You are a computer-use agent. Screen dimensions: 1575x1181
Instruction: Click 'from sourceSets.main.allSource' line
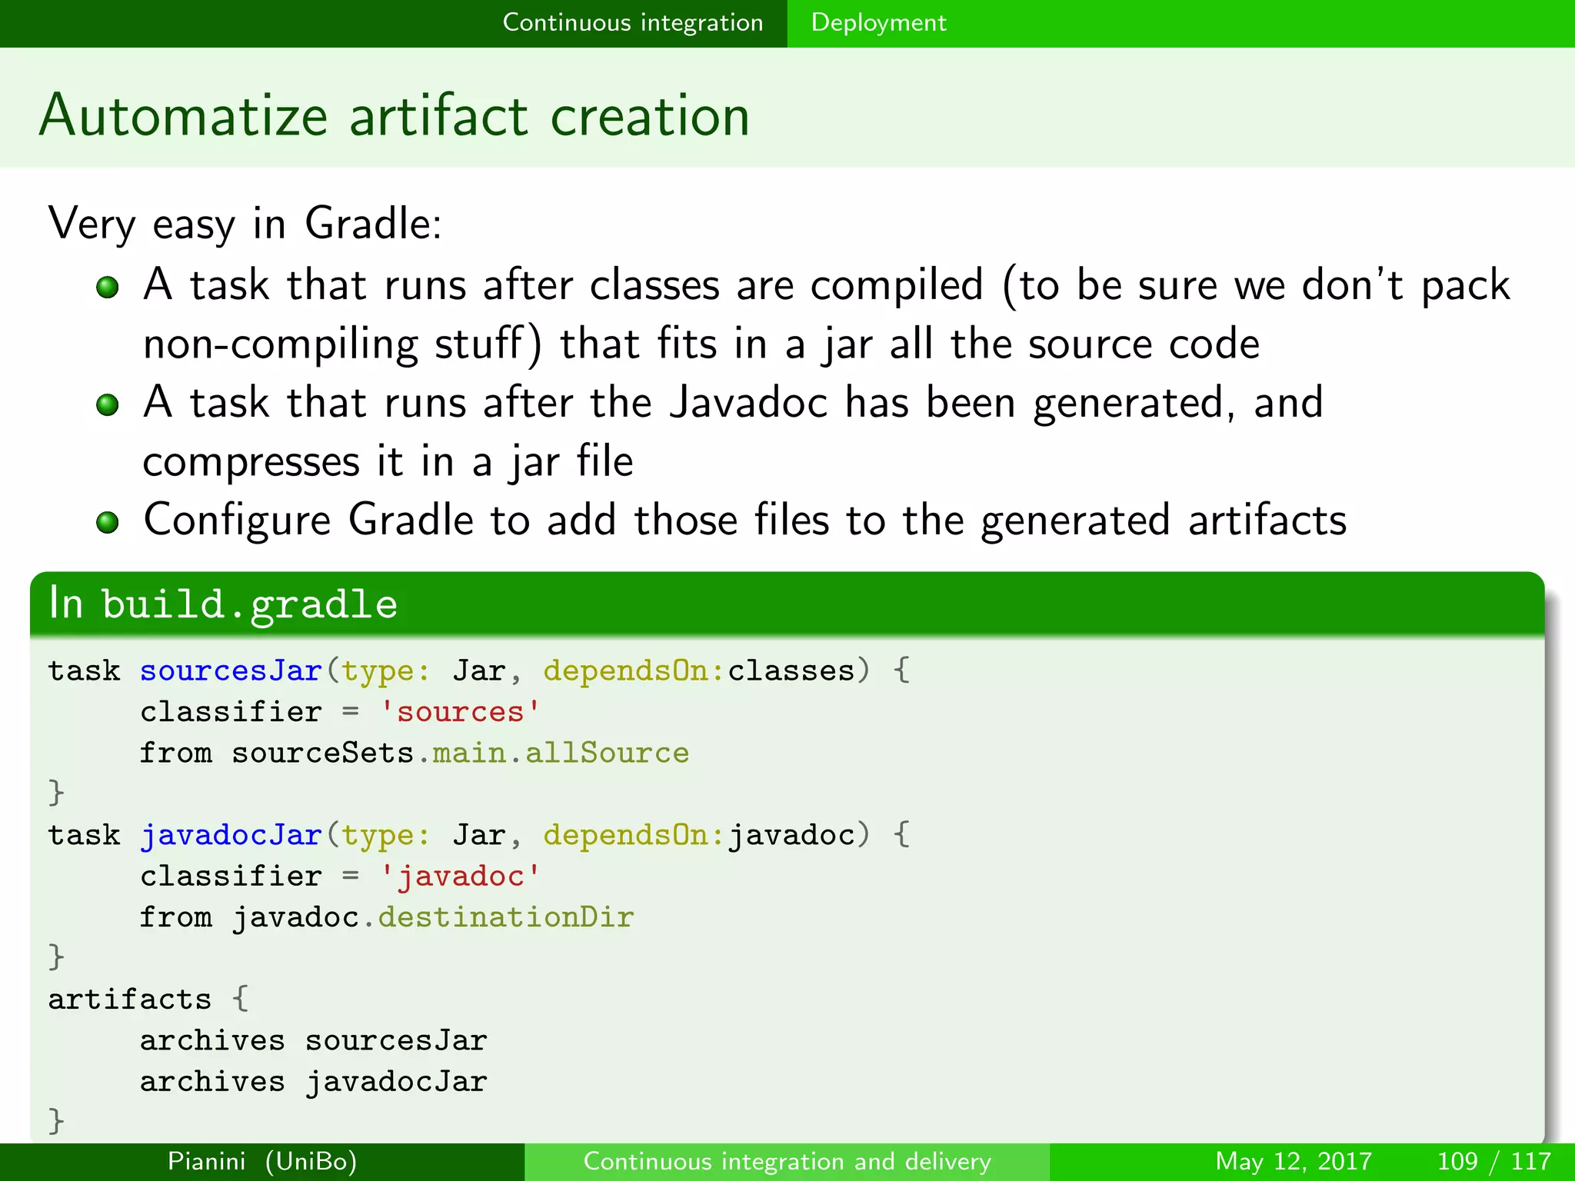click(415, 752)
